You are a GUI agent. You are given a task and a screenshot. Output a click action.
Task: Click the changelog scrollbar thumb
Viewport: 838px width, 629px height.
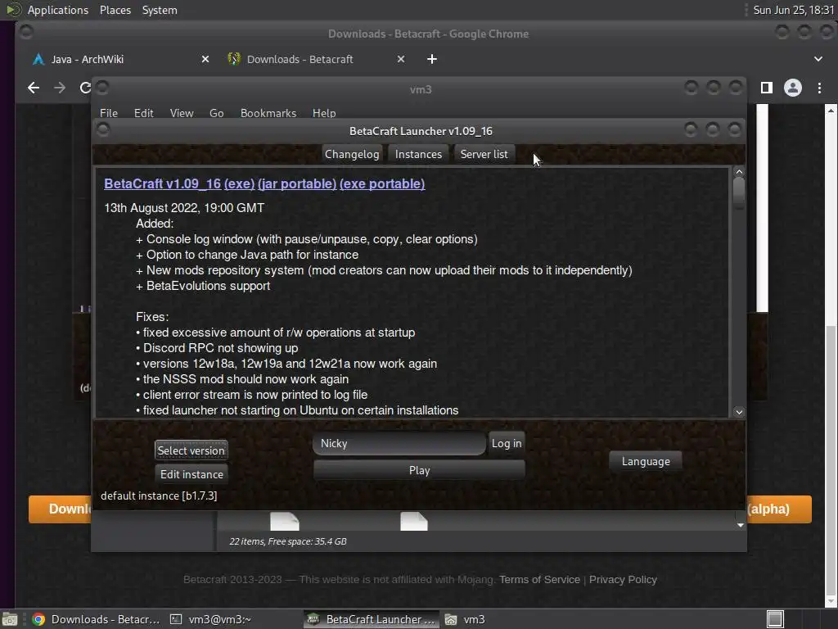(x=739, y=192)
